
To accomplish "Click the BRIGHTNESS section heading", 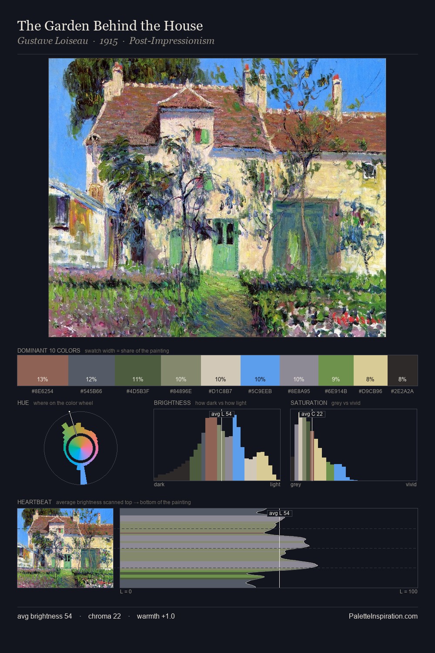I will 172,403.
